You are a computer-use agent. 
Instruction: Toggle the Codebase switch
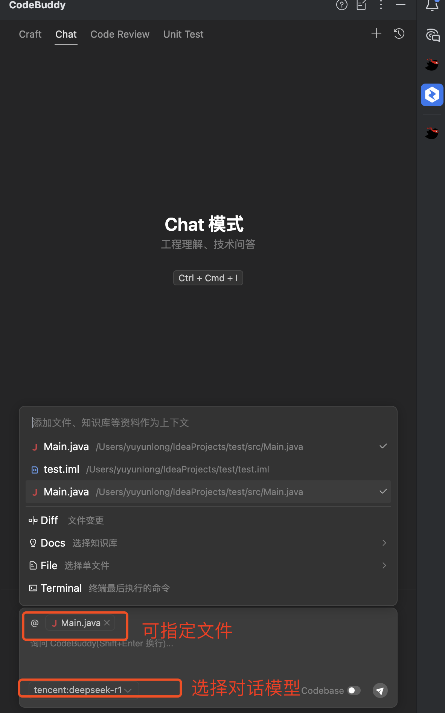[x=354, y=690]
